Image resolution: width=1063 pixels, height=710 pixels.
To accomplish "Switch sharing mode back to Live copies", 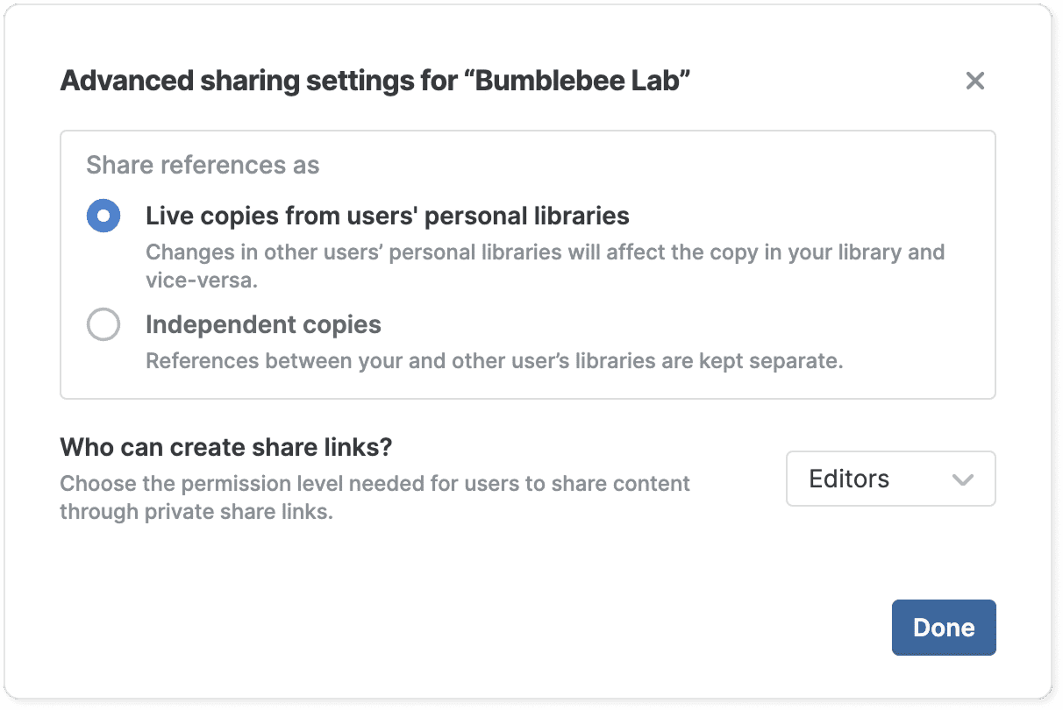I will tap(103, 215).
